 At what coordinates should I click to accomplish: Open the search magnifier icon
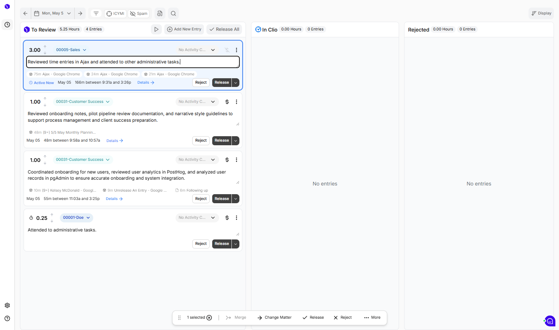pos(173,13)
